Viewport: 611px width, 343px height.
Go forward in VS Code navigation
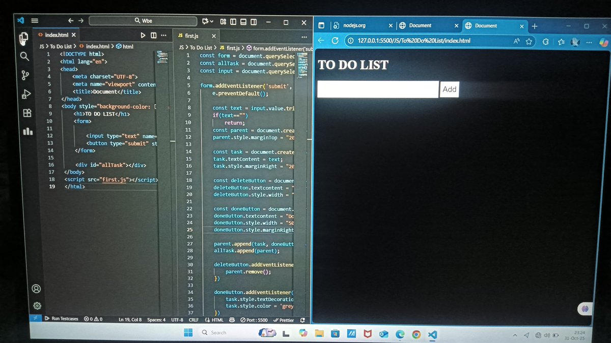pyautogui.click(x=80, y=21)
